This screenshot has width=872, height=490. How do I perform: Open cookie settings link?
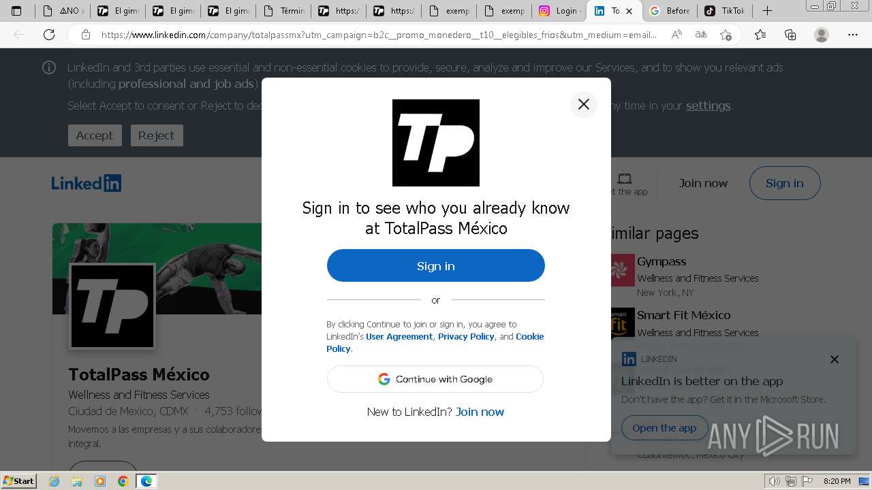(708, 105)
